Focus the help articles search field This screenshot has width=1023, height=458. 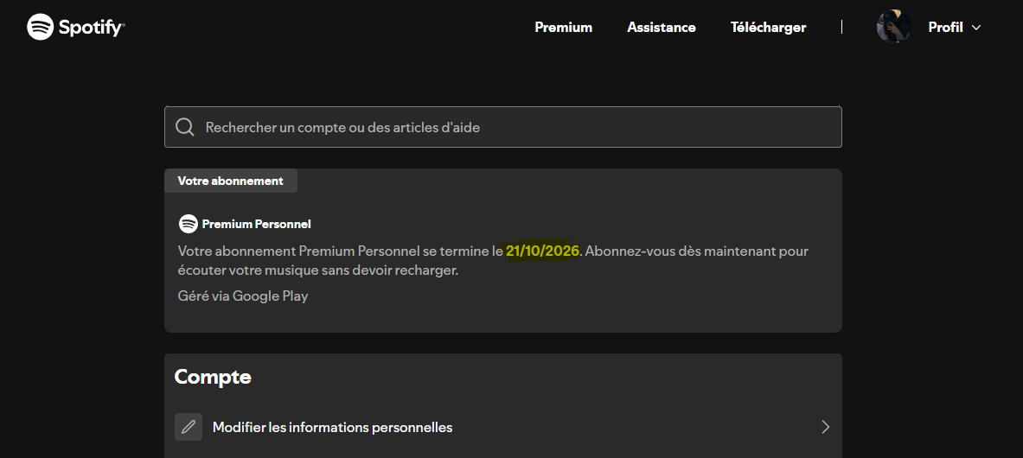[510, 127]
